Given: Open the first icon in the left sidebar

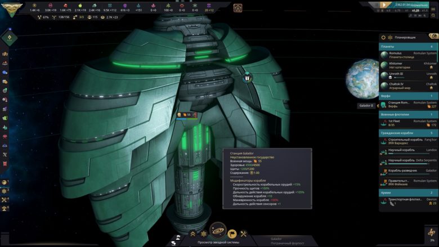Looking at the screenshot, I should coord(5,53).
